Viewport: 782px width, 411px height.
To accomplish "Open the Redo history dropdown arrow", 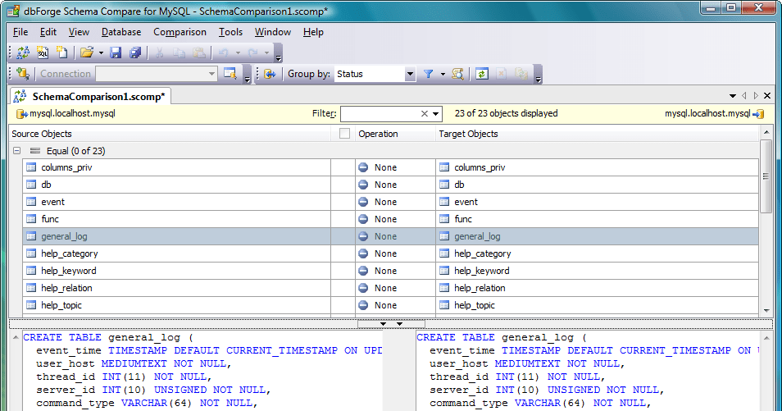I will 267,53.
